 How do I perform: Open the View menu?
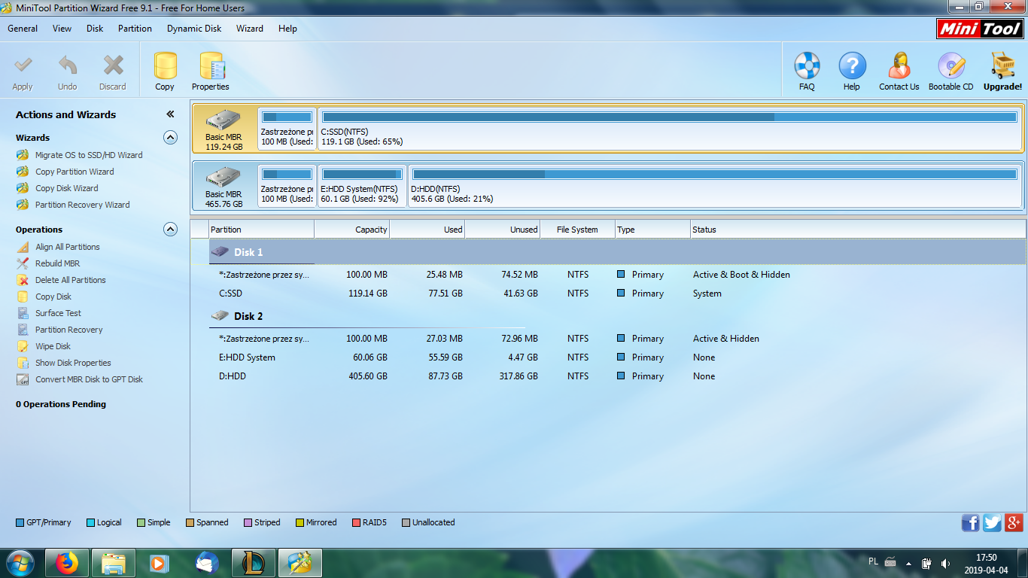coord(62,29)
